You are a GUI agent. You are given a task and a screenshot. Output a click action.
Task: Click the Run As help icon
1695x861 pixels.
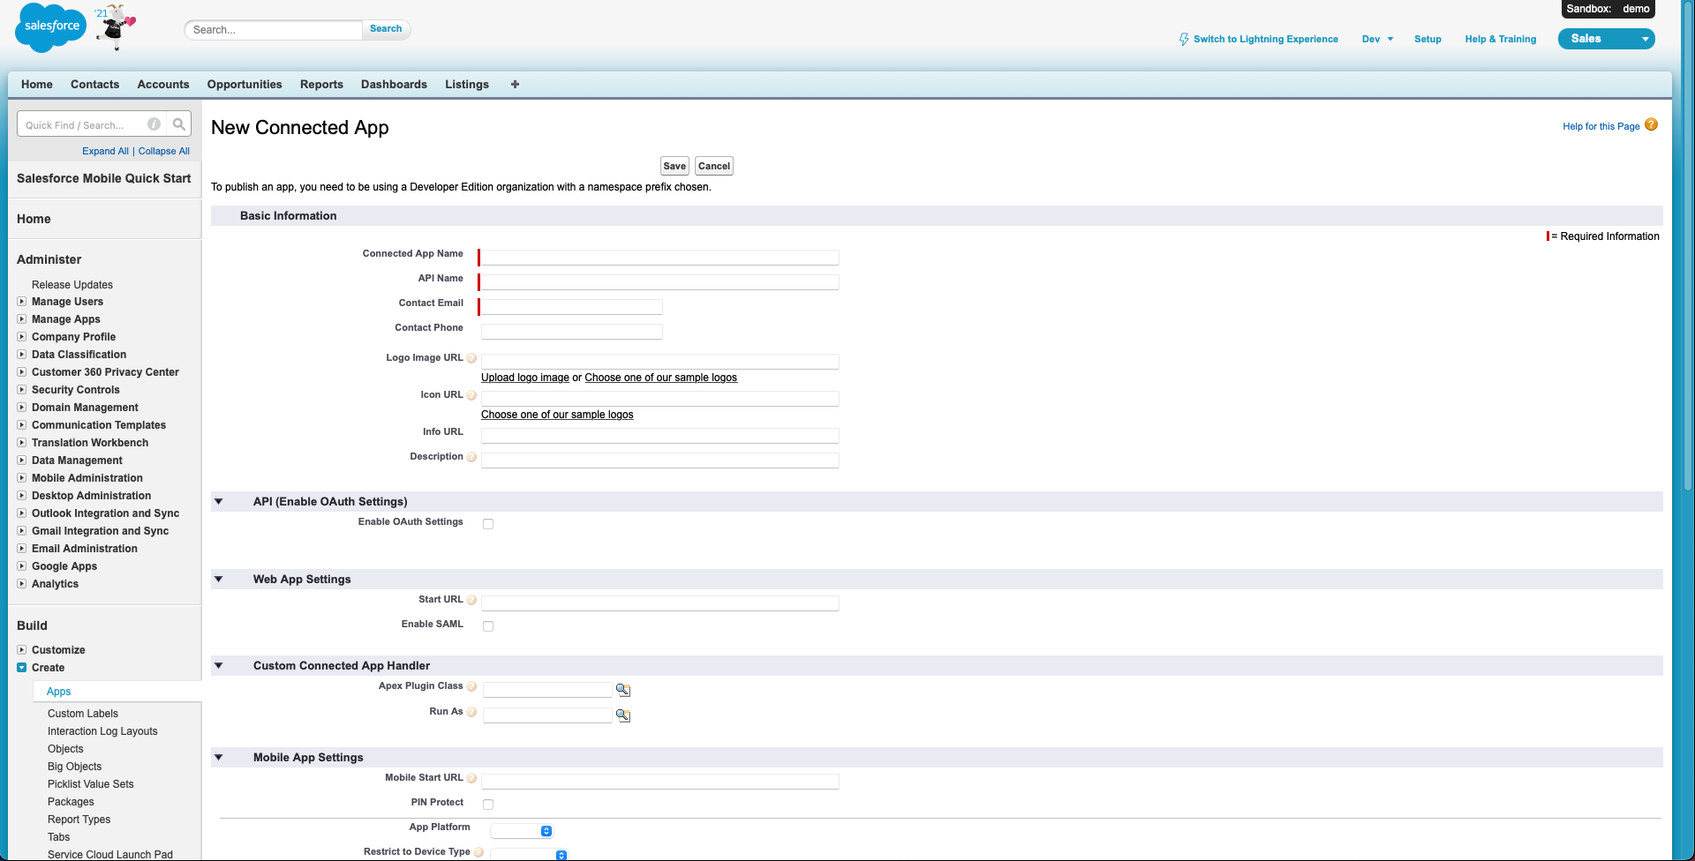click(471, 712)
